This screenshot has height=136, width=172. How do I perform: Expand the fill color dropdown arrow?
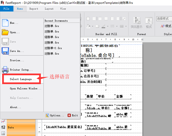(93, 26)
